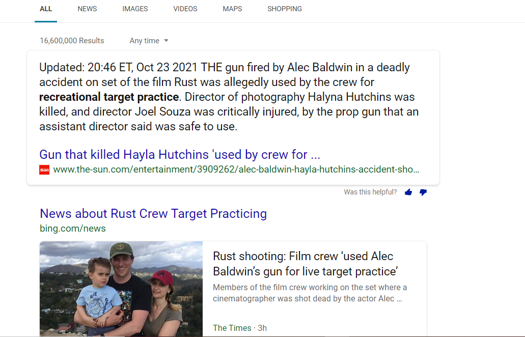
Task: Follow the bing.com/news link
Action: pyautogui.click(x=73, y=229)
